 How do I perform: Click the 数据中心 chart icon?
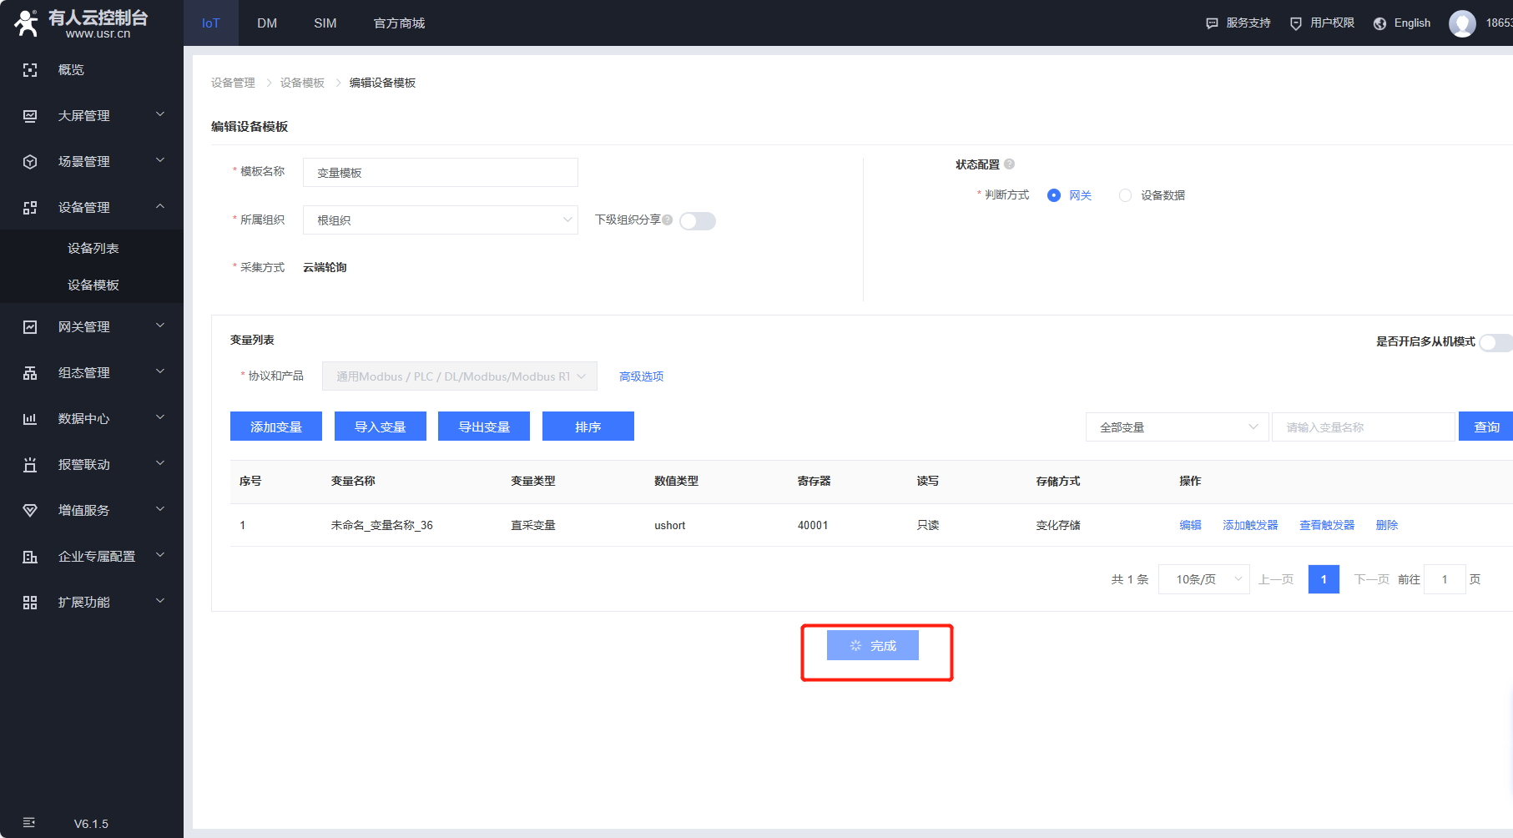tap(30, 419)
